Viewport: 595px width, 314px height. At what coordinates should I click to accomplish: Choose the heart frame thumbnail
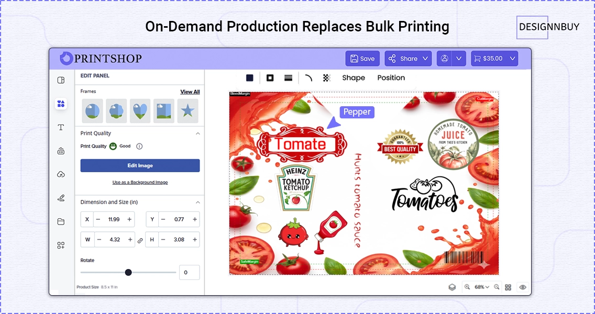[x=140, y=111]
